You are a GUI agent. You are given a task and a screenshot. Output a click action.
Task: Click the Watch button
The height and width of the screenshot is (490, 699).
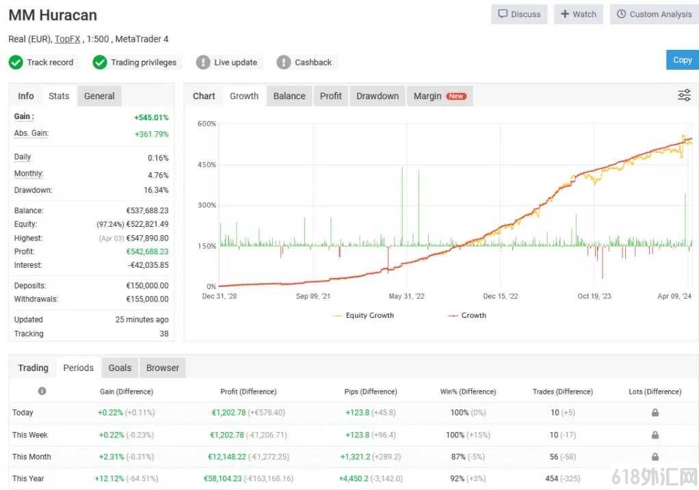click(x=578, y=14)
